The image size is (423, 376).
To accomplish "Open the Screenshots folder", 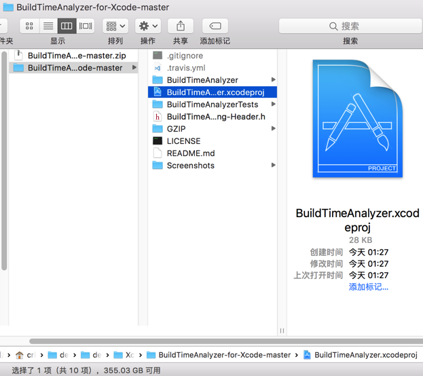I will tap(213, 165).
